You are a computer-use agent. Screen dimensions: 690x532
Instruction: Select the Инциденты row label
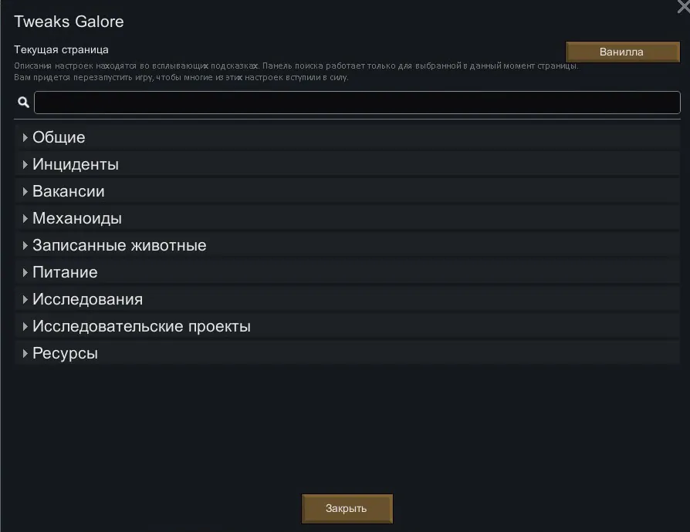tap(76, 165)
